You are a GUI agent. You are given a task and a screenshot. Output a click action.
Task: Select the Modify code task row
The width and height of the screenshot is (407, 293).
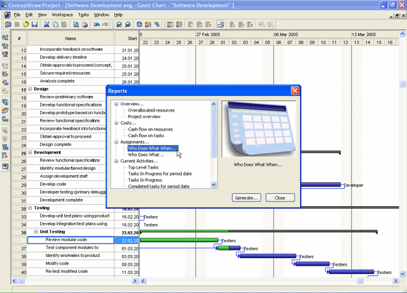75,264
